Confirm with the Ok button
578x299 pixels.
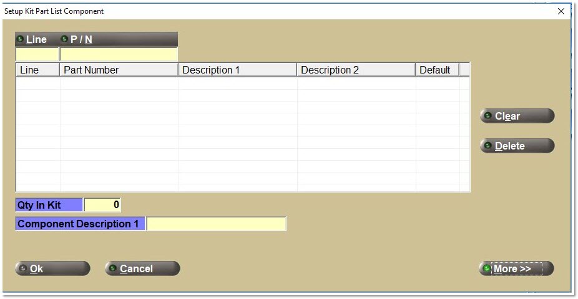coord(52,268)
